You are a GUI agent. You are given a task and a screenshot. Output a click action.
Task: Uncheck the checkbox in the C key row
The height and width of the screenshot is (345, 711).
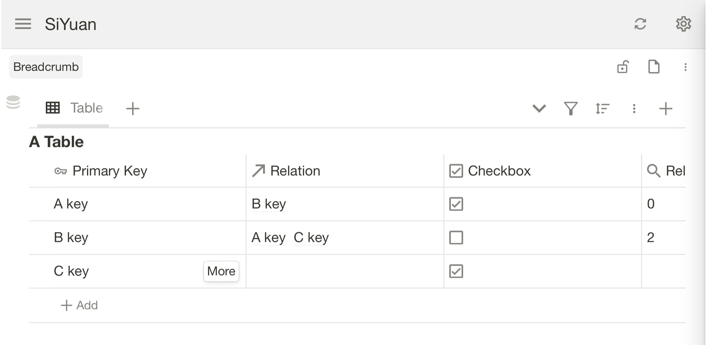[x=456, y=271]
